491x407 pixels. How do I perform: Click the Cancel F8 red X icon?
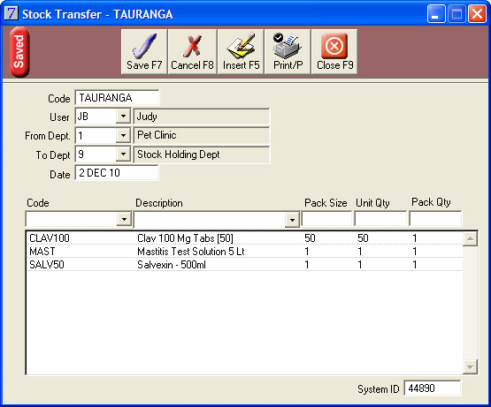(x=192, y=46)
